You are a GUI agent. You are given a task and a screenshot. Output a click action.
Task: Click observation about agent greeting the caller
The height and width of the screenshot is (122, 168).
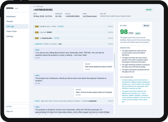pos(134,53)
